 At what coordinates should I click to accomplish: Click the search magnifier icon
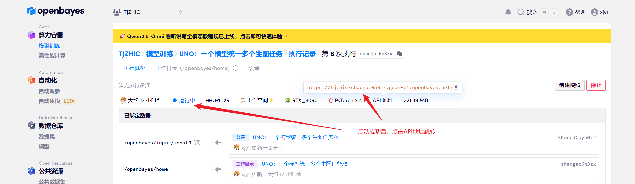click(x=521, y=12)
